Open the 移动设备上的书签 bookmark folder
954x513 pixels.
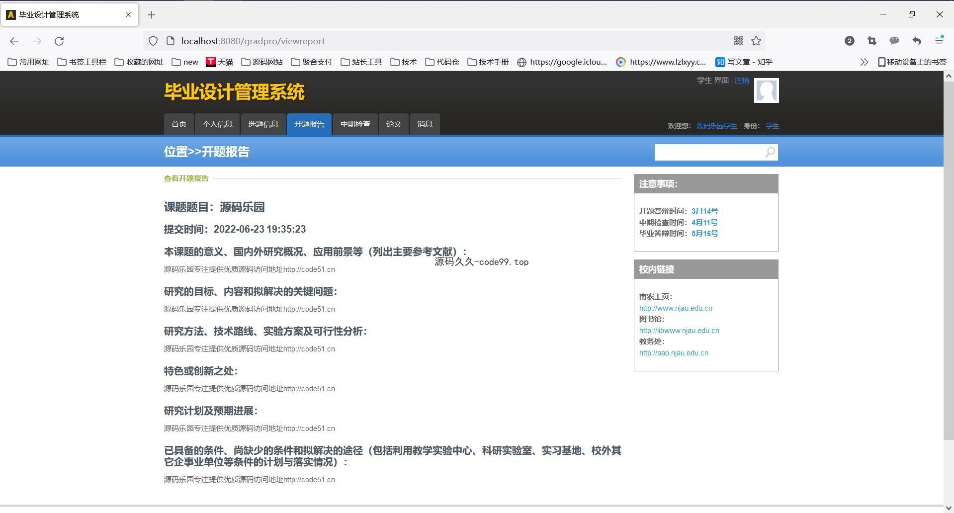coord(912,62)
